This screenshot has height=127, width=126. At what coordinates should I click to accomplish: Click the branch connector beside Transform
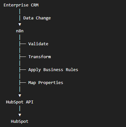coord(23,57)
